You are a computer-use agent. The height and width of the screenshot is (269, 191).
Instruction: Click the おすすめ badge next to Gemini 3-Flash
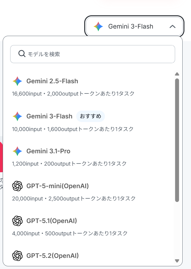point(91,116)
